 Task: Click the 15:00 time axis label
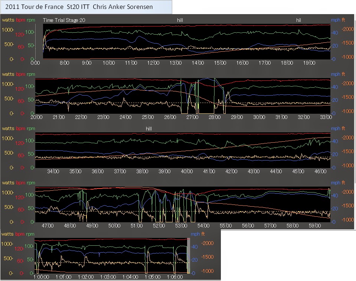click(x=220, y=63)
